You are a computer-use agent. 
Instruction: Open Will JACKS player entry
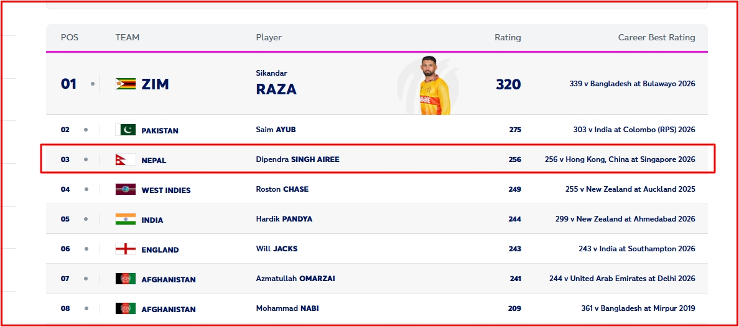[x=277, y=249]
